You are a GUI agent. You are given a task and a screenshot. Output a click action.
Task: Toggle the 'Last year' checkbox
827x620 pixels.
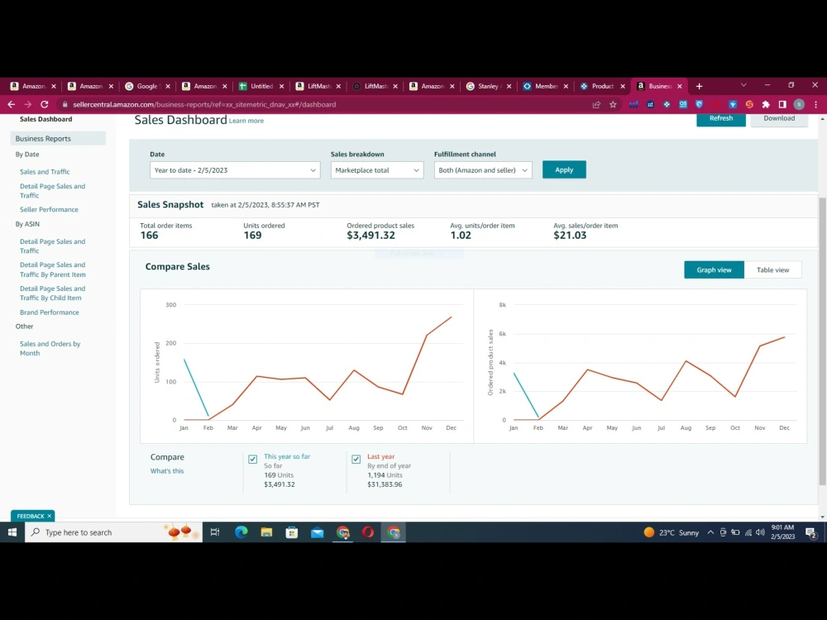click(x=356, y=459)
